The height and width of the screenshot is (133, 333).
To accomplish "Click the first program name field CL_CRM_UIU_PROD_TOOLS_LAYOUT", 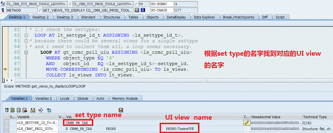I will 37,4.
